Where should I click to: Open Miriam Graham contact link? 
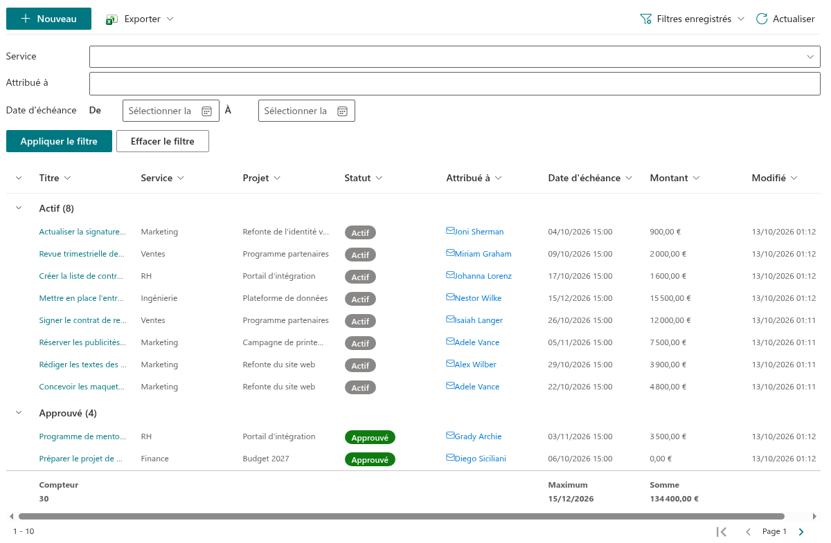tap(483, 254)
